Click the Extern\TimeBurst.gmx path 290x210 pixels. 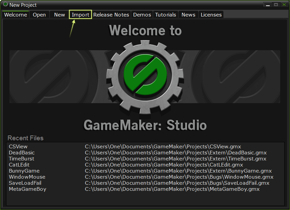pyautogui.click(x=175, y=159)
